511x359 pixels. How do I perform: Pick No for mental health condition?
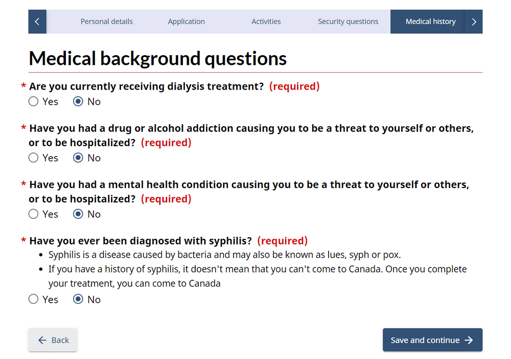78,214
